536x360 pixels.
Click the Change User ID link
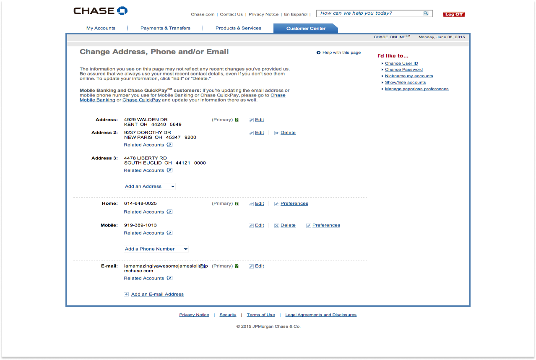coord(401,63)
